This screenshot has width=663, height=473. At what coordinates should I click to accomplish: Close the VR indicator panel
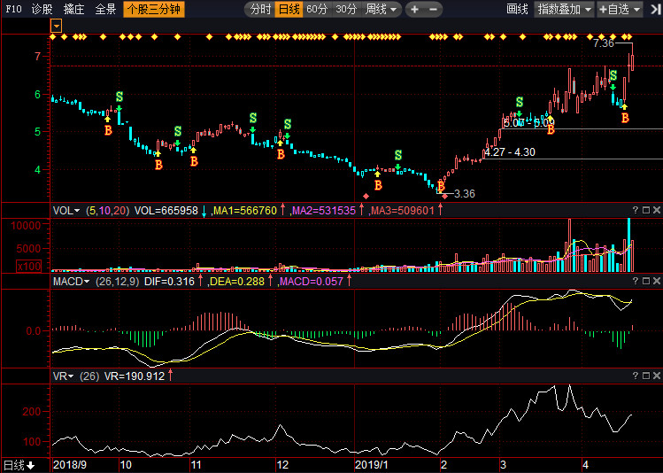656,376
